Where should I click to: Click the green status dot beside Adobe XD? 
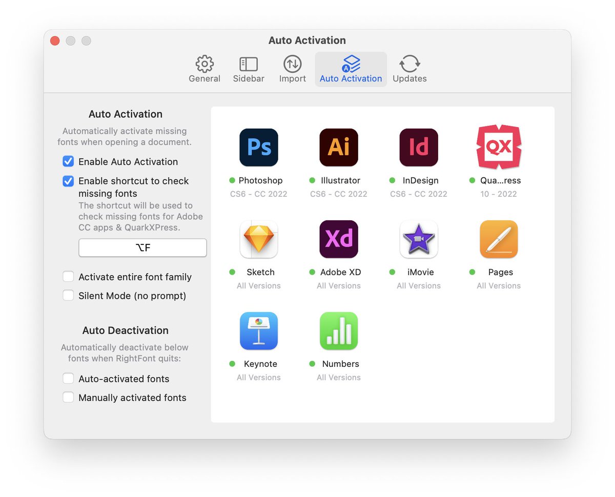pyautogui.click(x=312, y=272)
